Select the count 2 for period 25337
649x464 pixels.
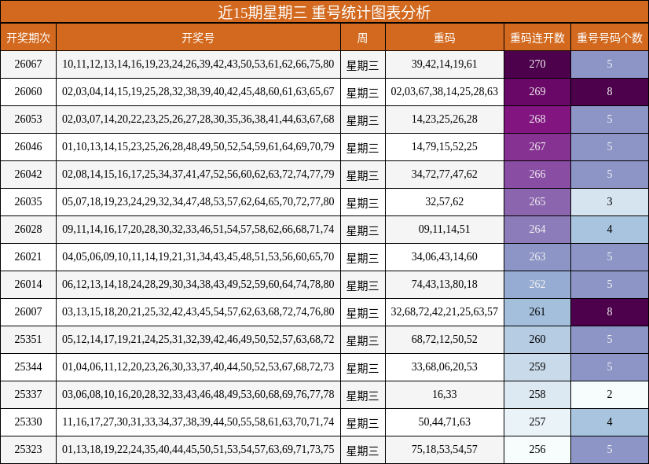pyautogui.click(x=608, y=394)
